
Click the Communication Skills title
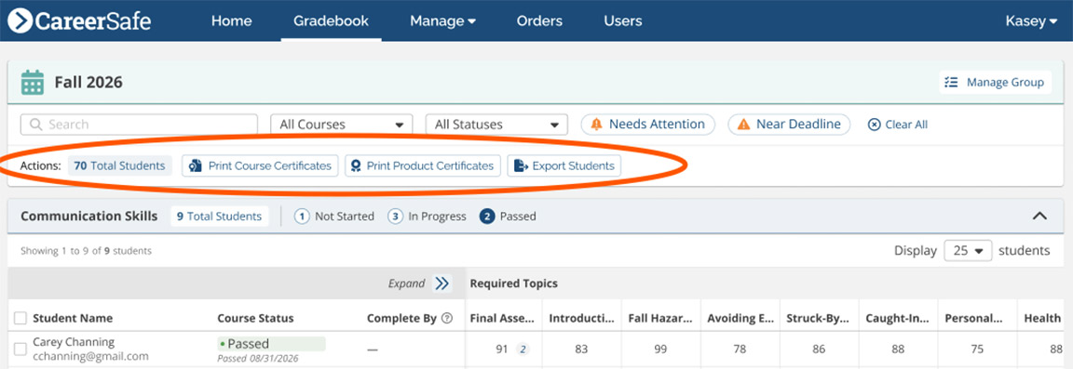pyautogui.click(x=89, y=216)
